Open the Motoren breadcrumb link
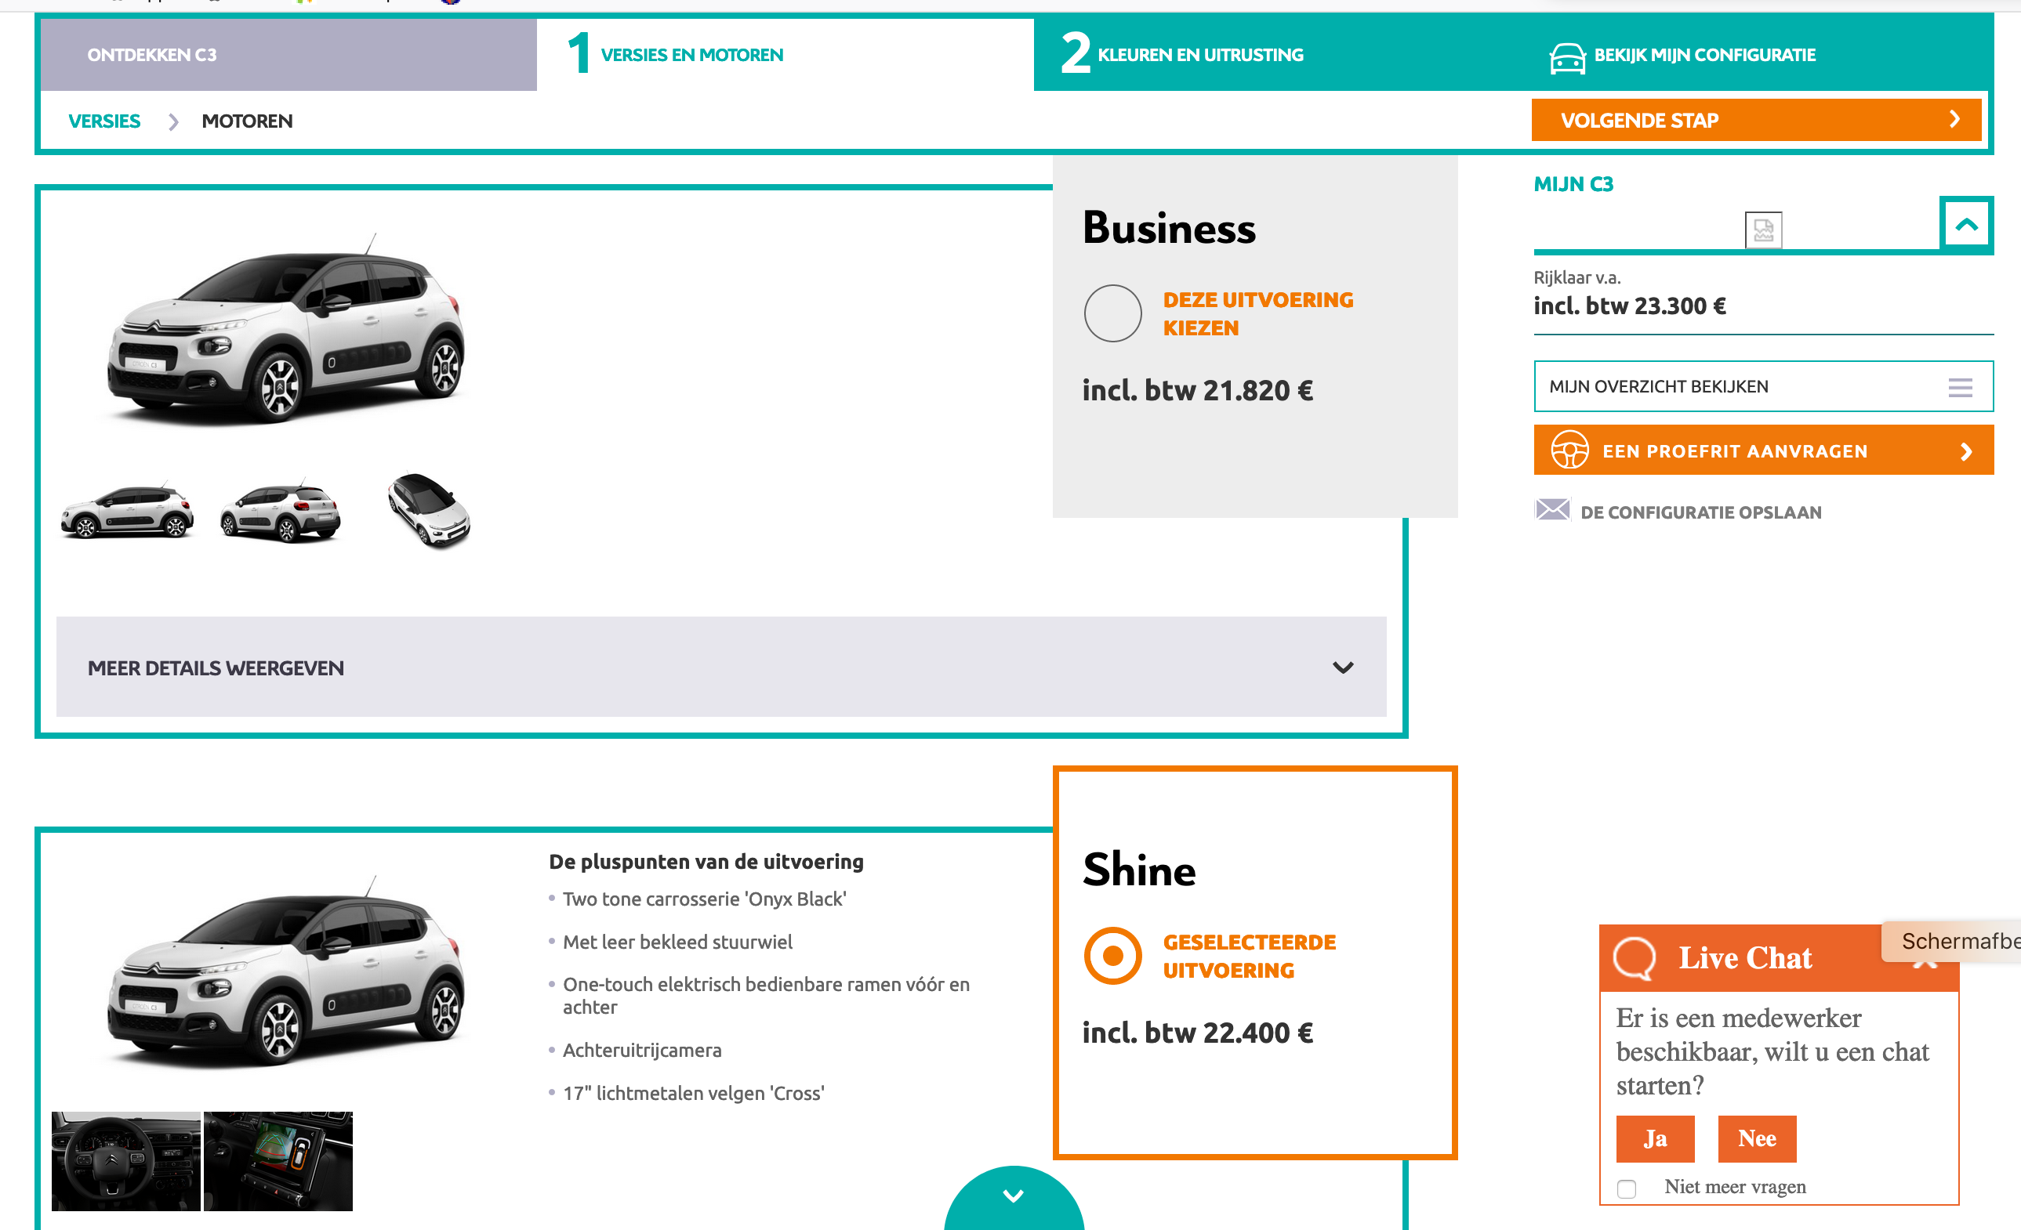 tap(247, 121)
